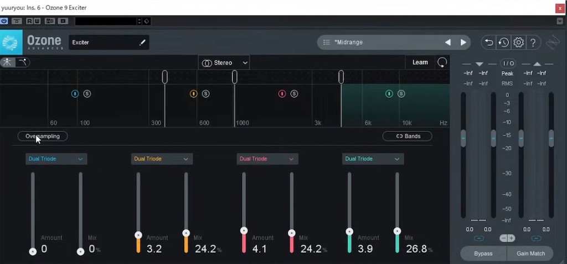The width and height of the screenshot is (567, 264).
Task: Go to next preset arrow
Action: 463,42
